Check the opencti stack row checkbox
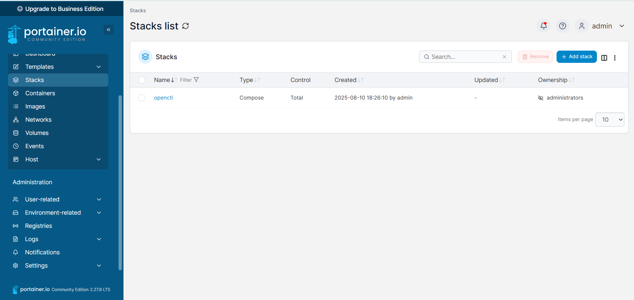 point(142,98)
